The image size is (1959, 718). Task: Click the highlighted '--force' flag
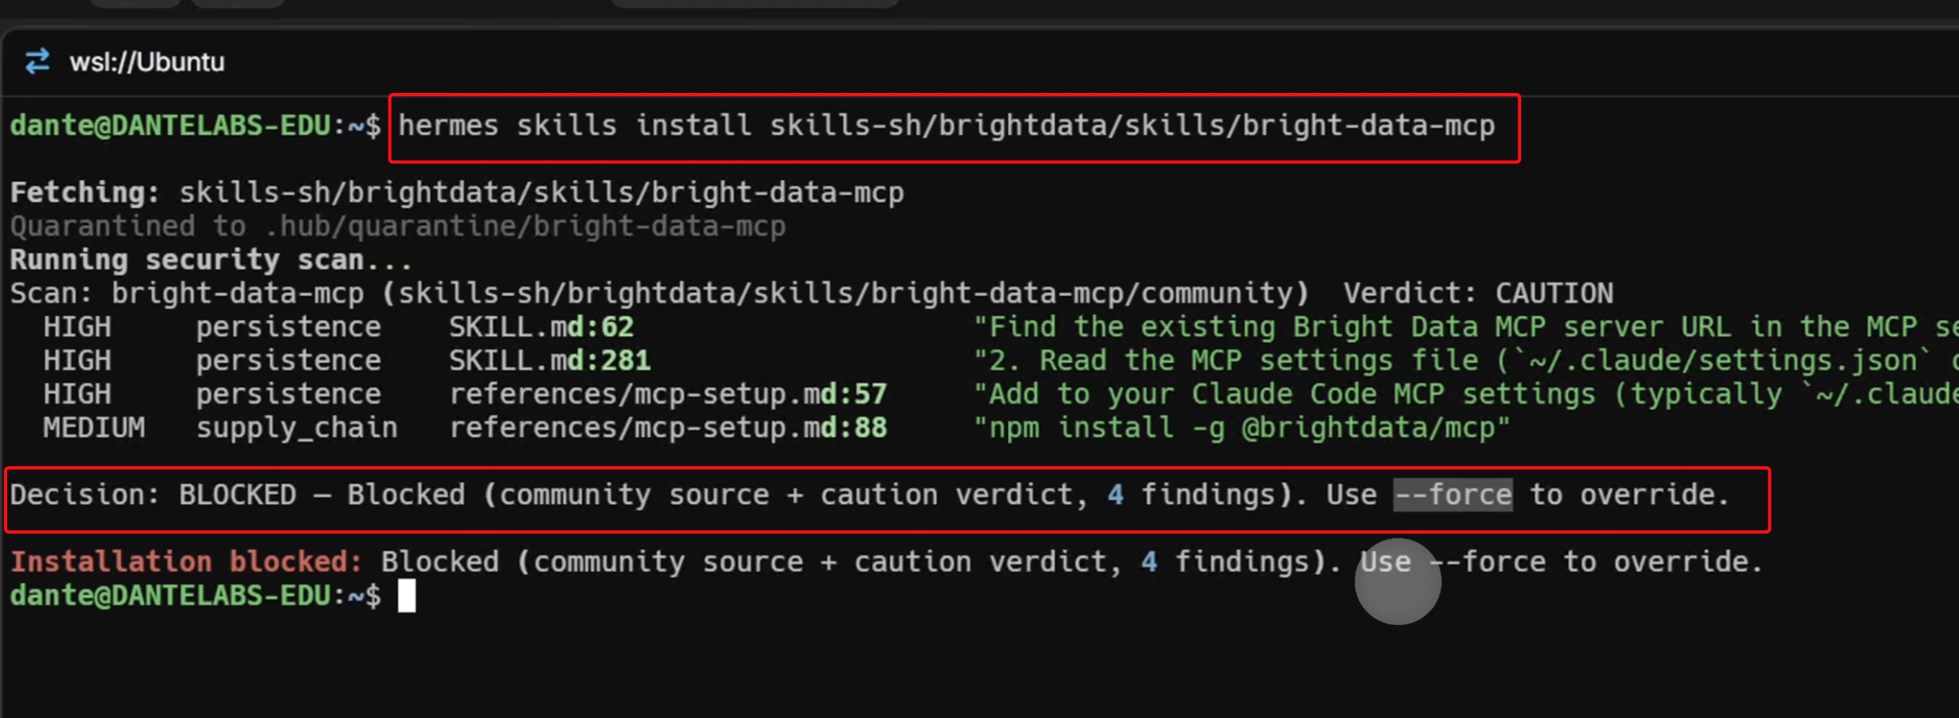1453,495
